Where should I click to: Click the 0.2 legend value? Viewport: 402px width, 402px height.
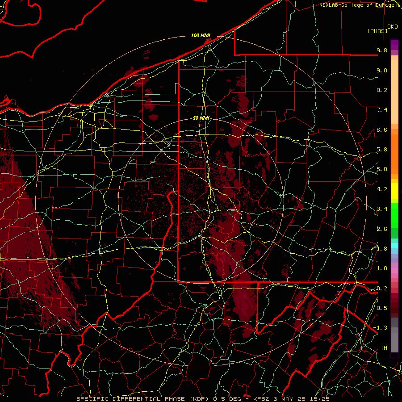(x=382, y=289)
